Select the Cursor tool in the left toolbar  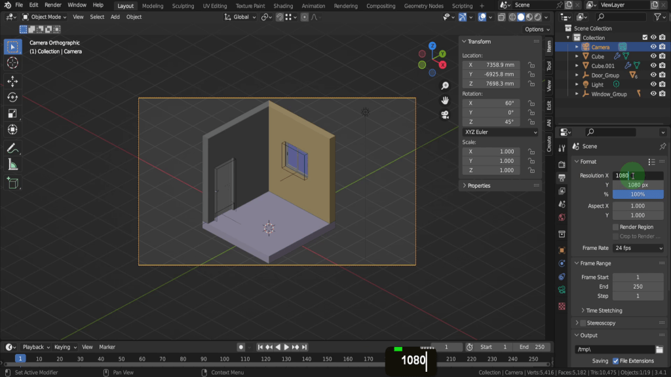(12, 63)
